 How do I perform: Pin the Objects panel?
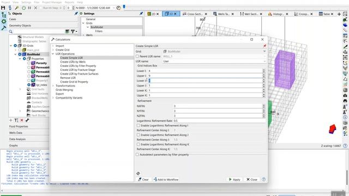(76, 14)
